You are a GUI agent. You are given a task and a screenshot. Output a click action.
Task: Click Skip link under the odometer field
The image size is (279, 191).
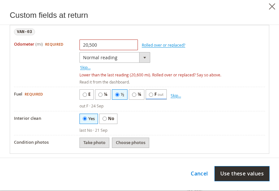click(x=85, y=67)
